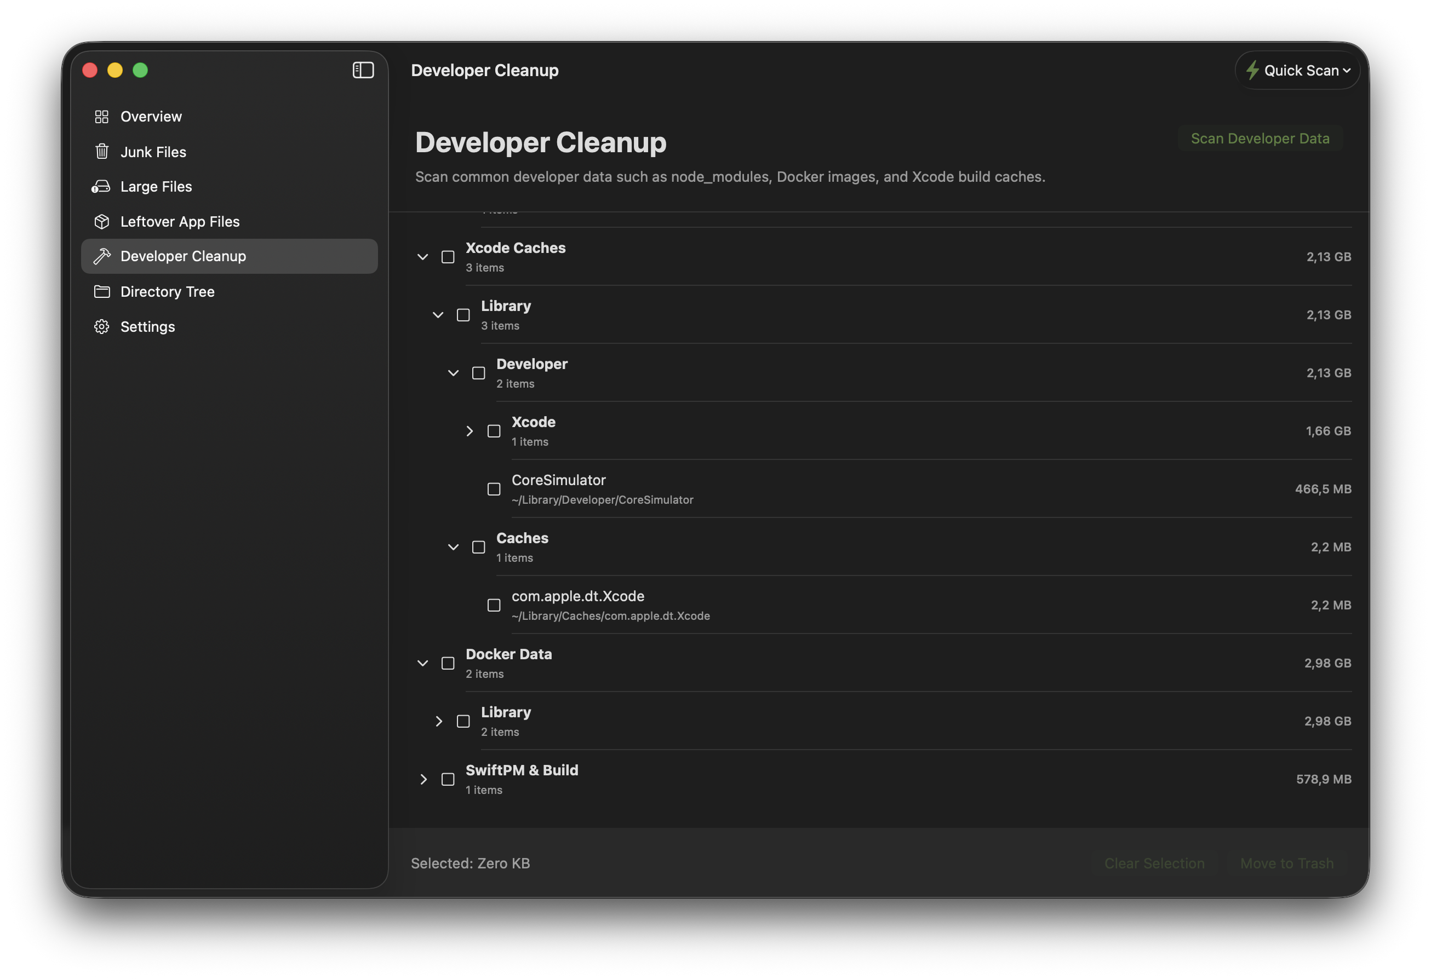
Task: Check the Library checkbox under Docker Data
Action: coord(463,721)
